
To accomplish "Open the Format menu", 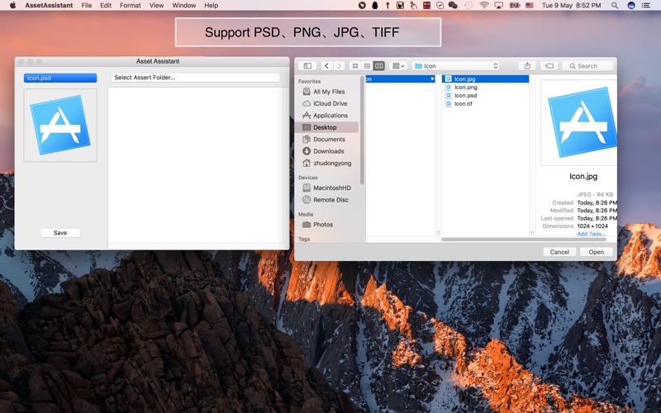I will point(131,5).
